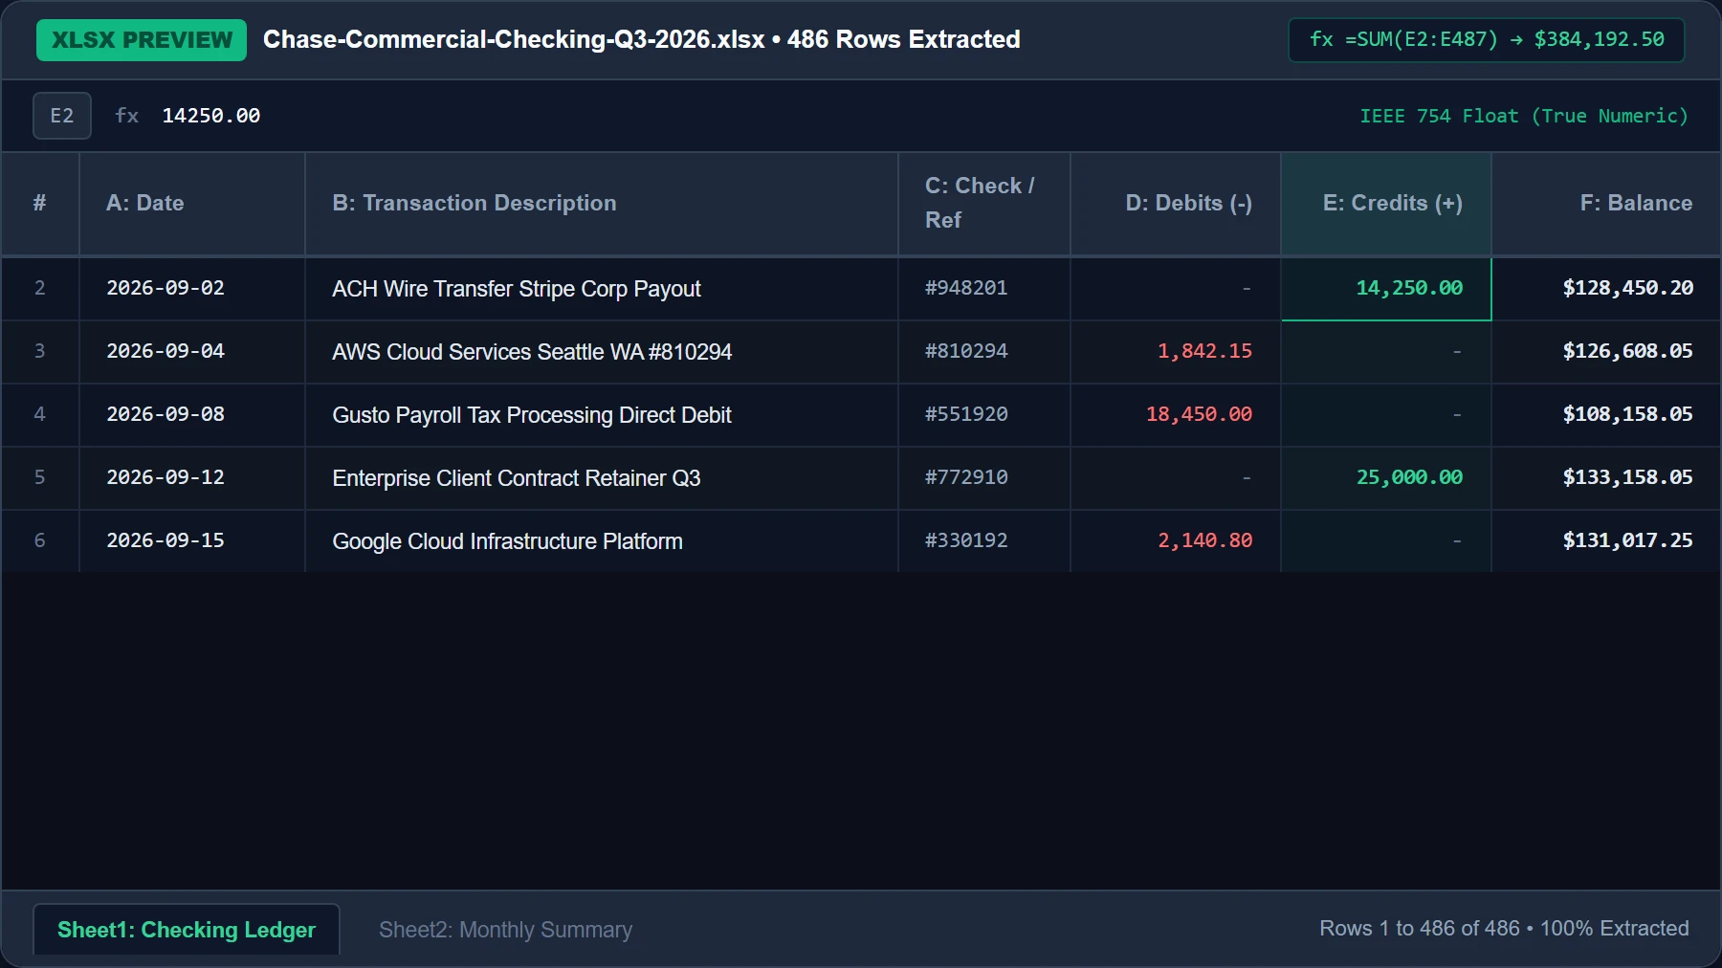Click the IEEE 754 Float data type label
The image size is (1722, 968).
point(1524,116)
